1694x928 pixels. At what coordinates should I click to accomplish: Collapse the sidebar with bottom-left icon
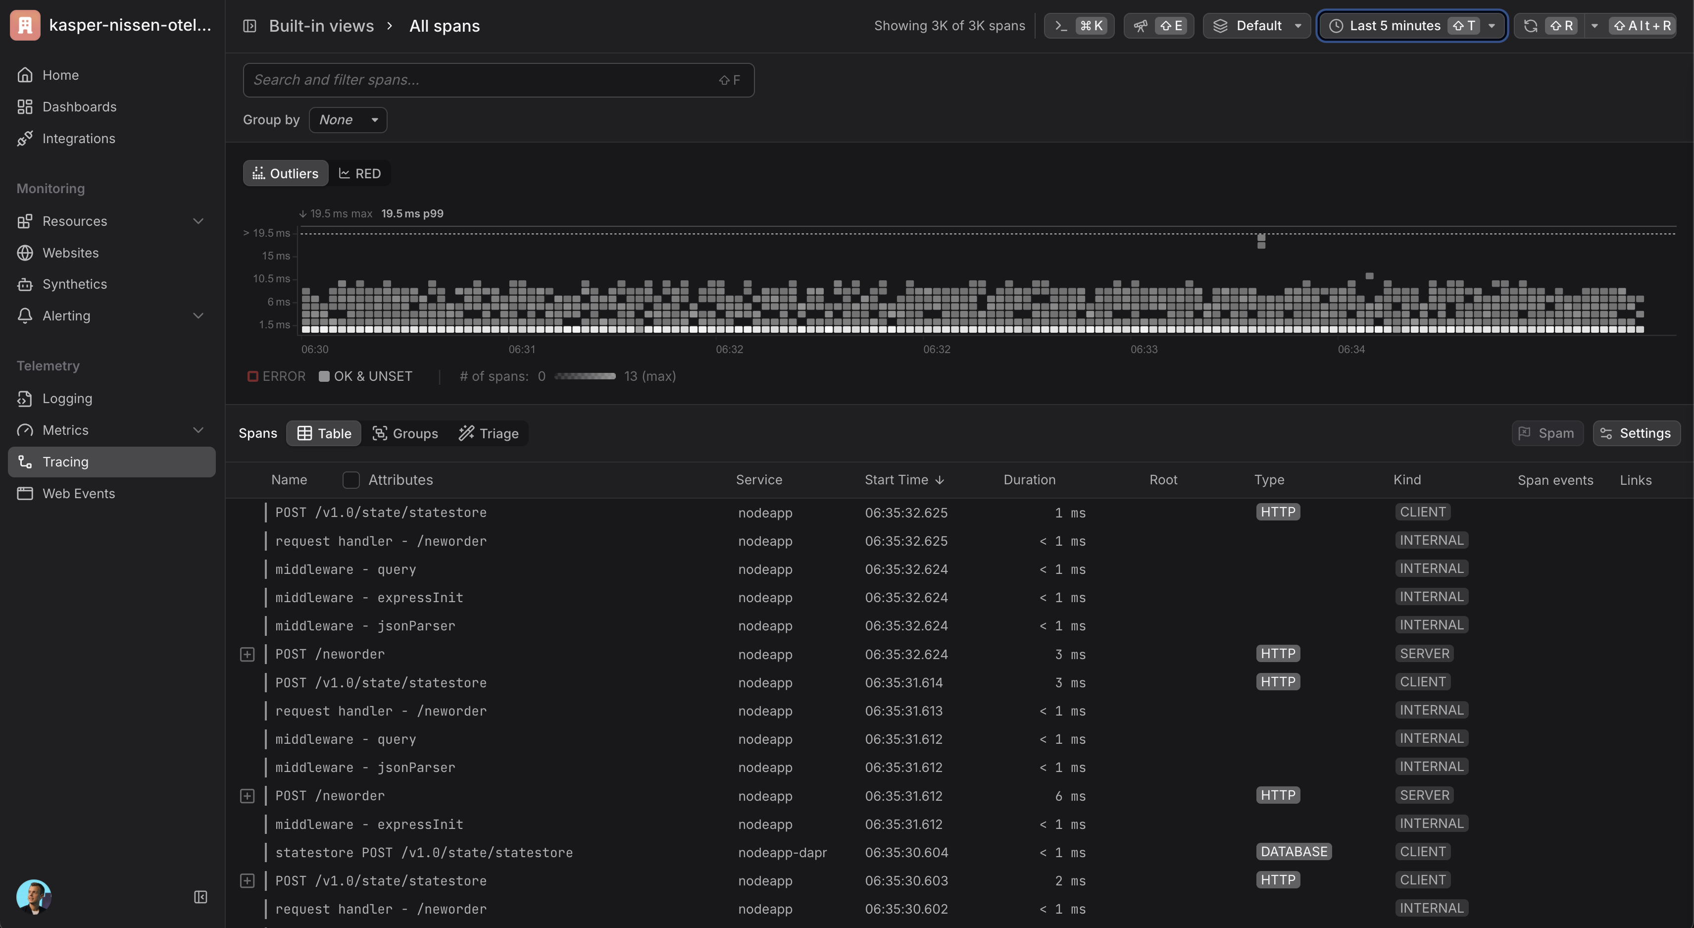[200, 897]
